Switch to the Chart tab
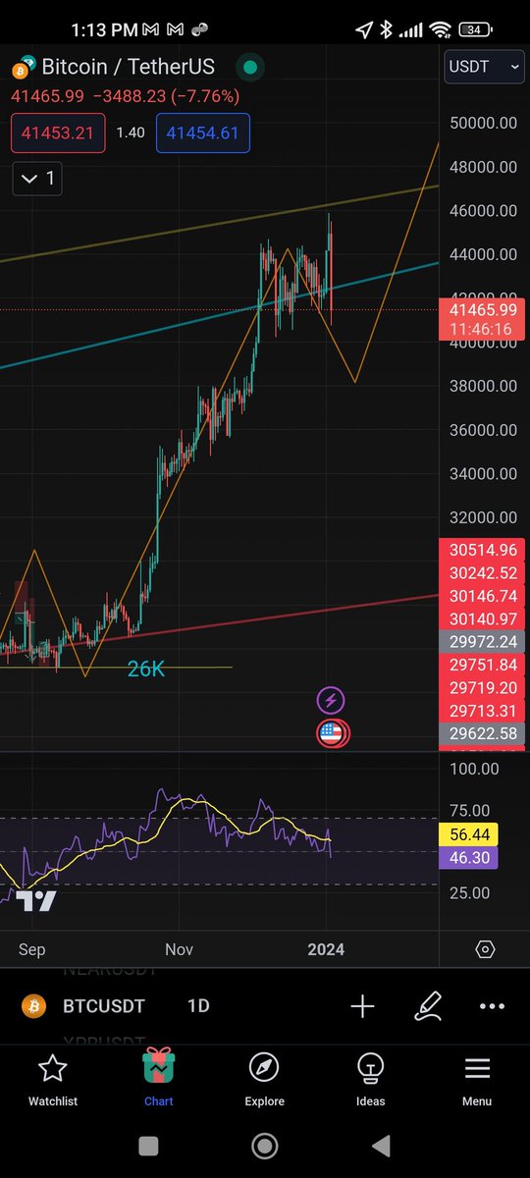This screenshot has height=1178, width=530. point(158,1079)
